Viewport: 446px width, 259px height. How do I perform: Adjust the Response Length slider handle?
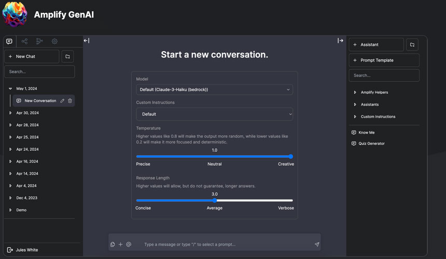click(x=215, y=200)
